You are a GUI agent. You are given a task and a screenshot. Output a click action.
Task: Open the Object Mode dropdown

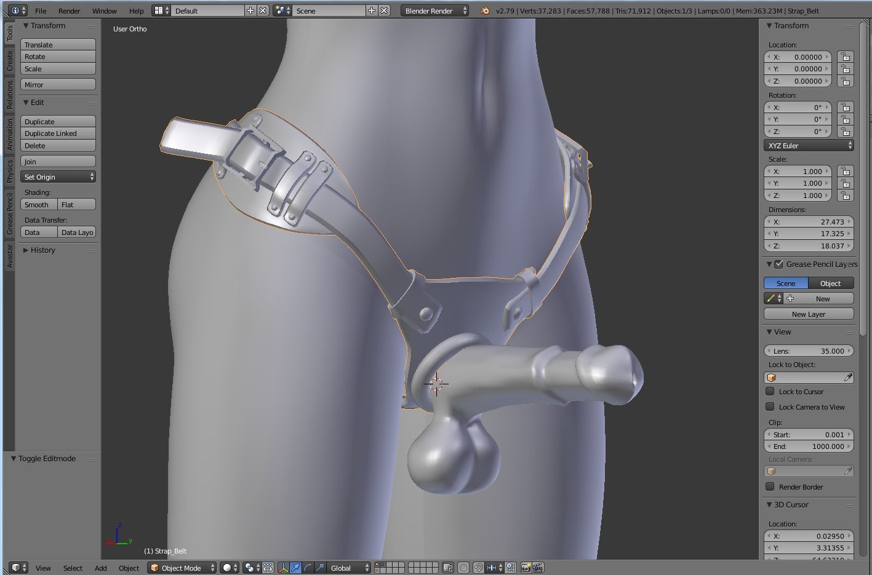point(182,568)
